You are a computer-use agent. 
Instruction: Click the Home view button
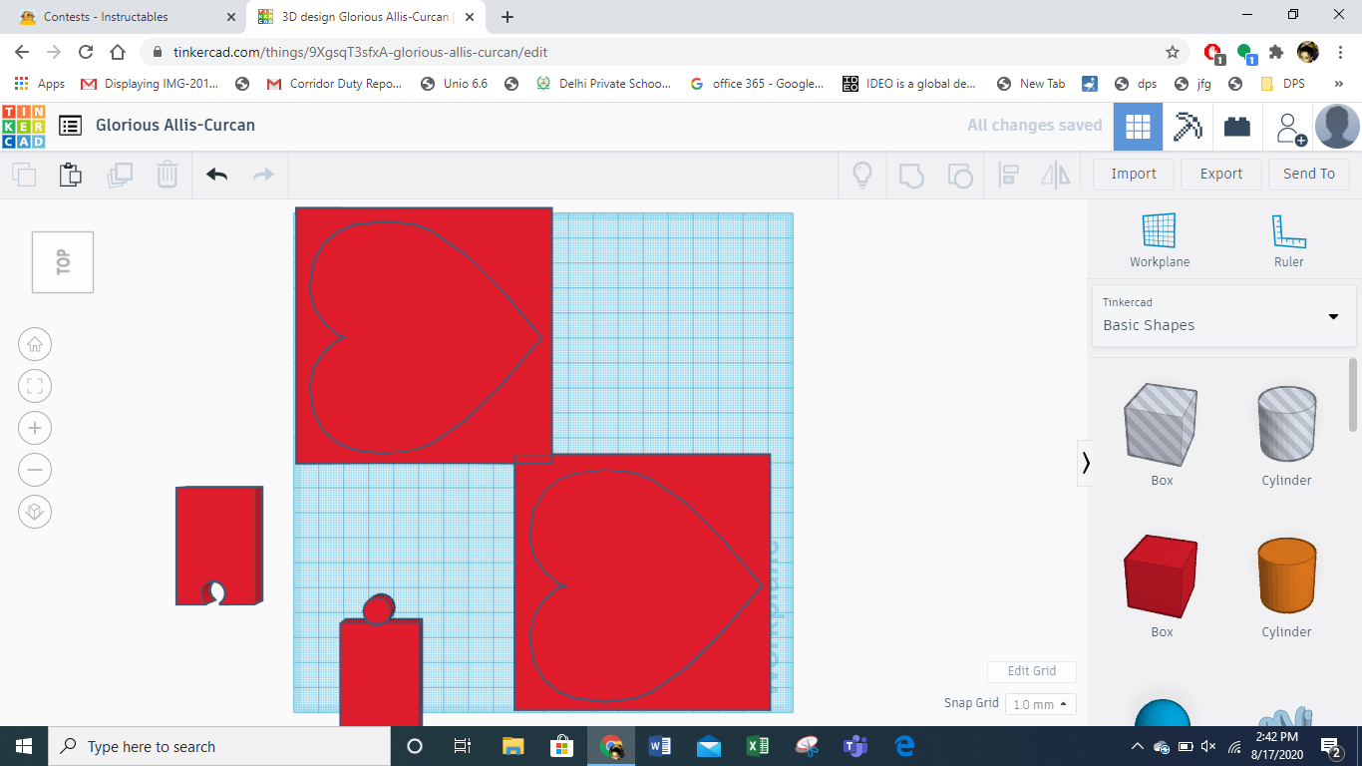(x=35, y=345)
